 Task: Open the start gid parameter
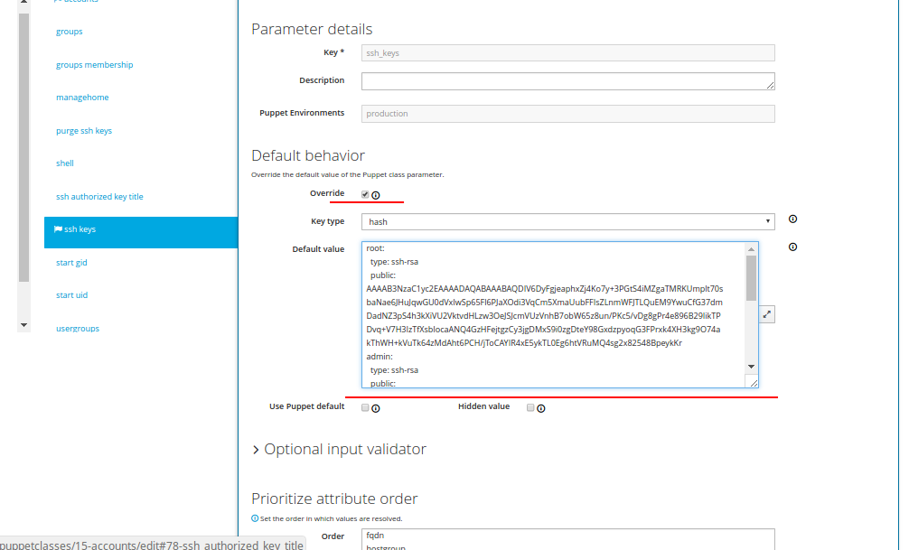click(x=71, y=263)
